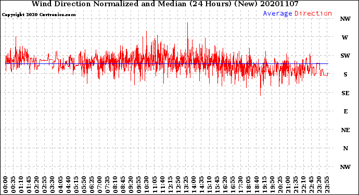The width and height of the screenshot is (359, 195).
Task: Click the 'N' y-axis label
Action: 345,149
